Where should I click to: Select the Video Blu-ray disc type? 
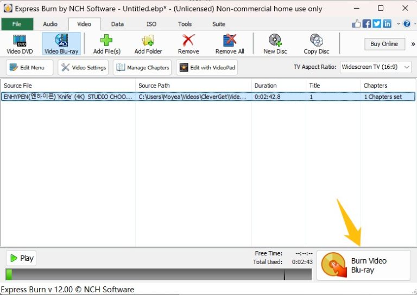pos(61,44)
